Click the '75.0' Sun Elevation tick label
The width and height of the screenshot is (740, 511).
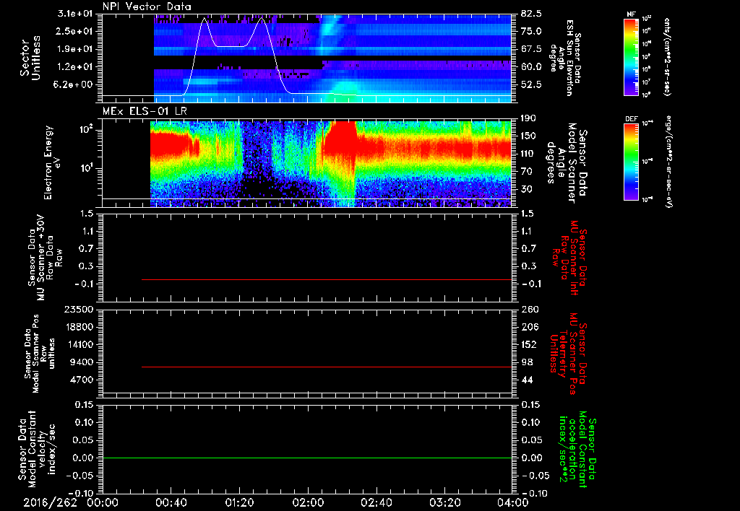click(531, 31)
